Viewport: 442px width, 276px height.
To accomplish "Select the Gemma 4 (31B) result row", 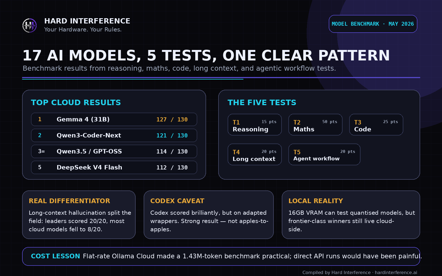I will pyautogui.click(x=114, y=120).
